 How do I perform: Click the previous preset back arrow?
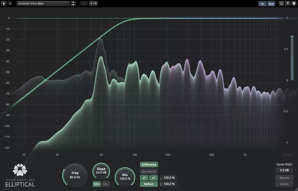[4, 4]
